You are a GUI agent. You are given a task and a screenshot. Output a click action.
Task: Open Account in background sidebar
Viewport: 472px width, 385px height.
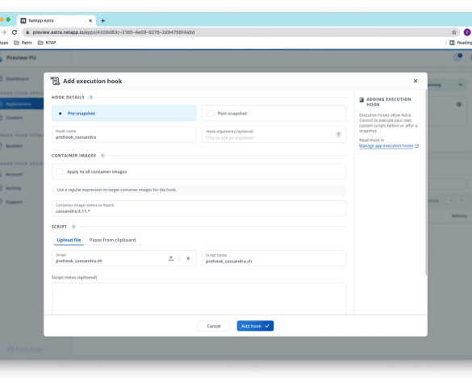click(x=14, y=174)
